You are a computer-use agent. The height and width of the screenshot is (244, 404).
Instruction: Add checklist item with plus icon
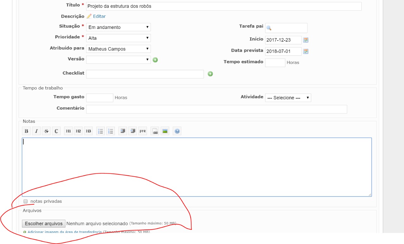tap(210, 74)
